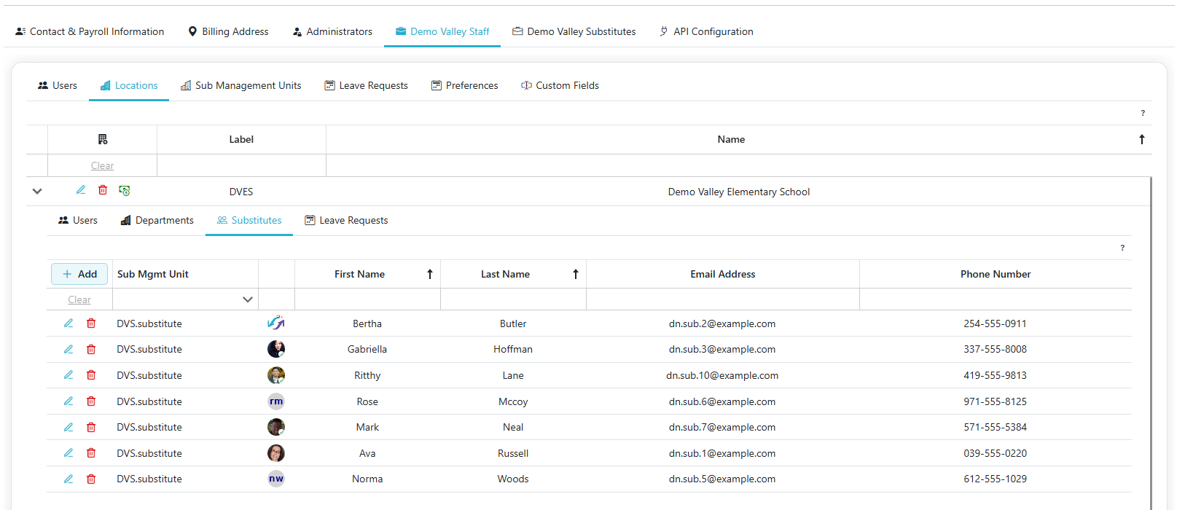Delete the DVES location using trash icon
Screen dimensions: 1185x510
(103, 190)
